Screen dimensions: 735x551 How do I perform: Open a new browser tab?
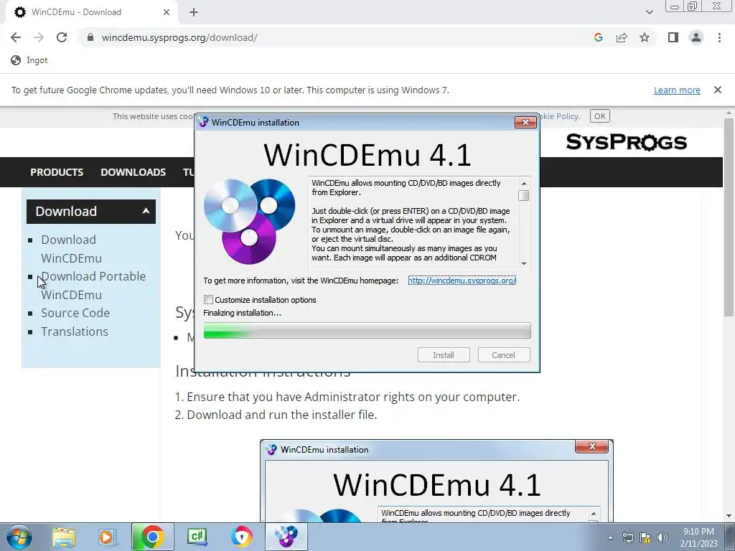tap(194, 12)
